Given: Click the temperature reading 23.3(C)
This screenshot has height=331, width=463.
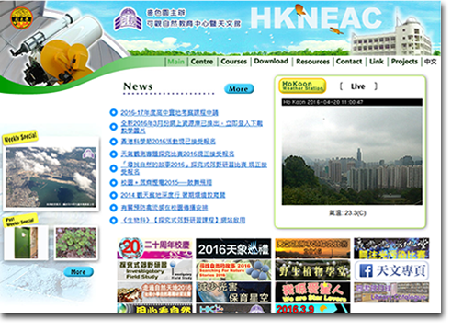Looking at the screenshot, I should tap(356, 212).
